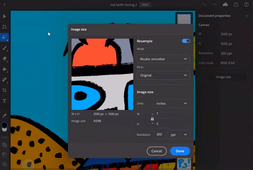Click the color mode value "RGB 8 bit"

point(228,63)
